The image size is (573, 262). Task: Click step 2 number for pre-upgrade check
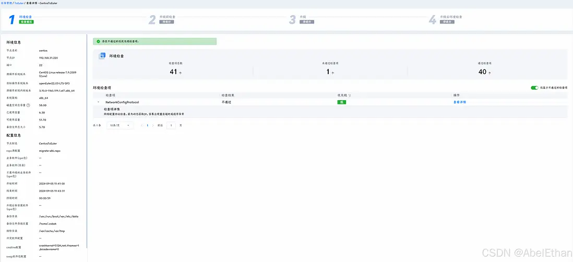tap(152, 19)
